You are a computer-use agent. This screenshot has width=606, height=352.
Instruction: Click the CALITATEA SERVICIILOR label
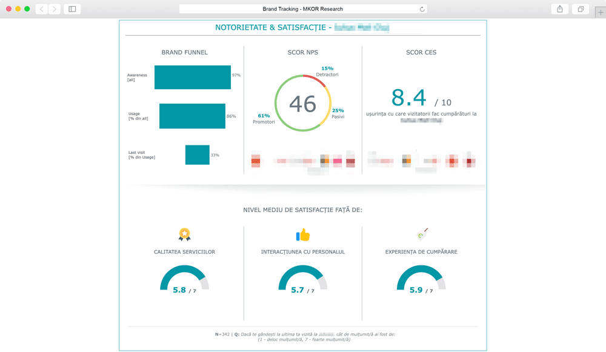[x=184, y=251]
